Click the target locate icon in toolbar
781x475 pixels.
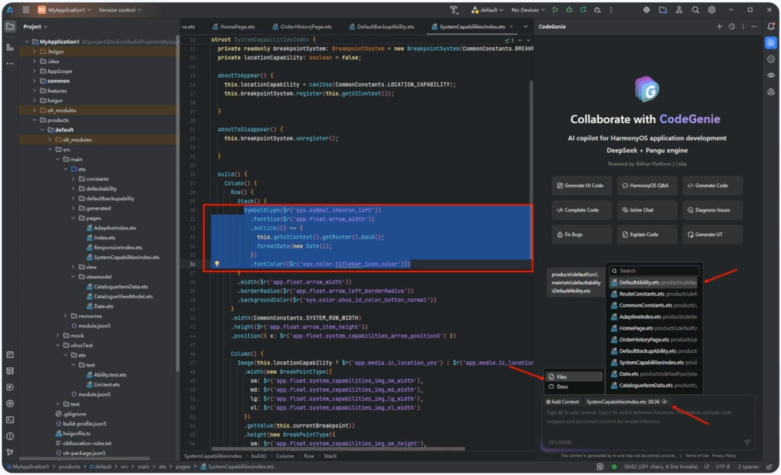click(646, 10)
